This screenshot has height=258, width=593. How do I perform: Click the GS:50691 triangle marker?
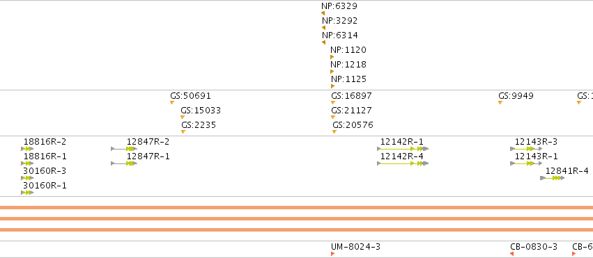pyautogui.click(x=172, y=103)
